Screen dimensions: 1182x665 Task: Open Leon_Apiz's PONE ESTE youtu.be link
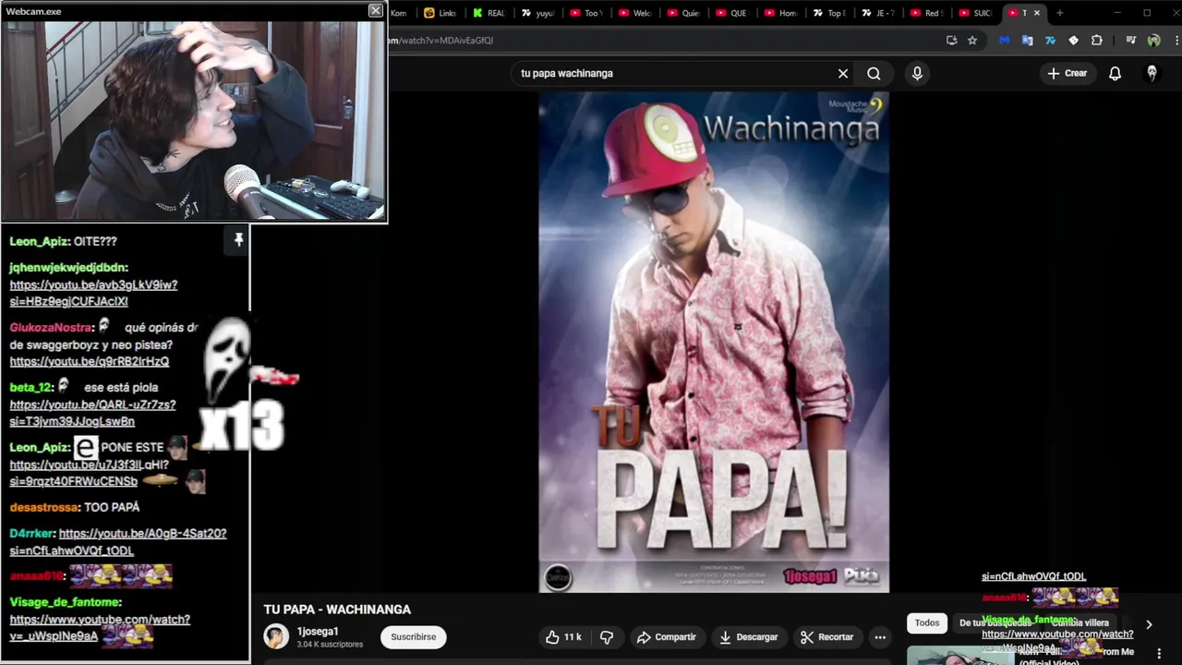[x=90, y=473]
